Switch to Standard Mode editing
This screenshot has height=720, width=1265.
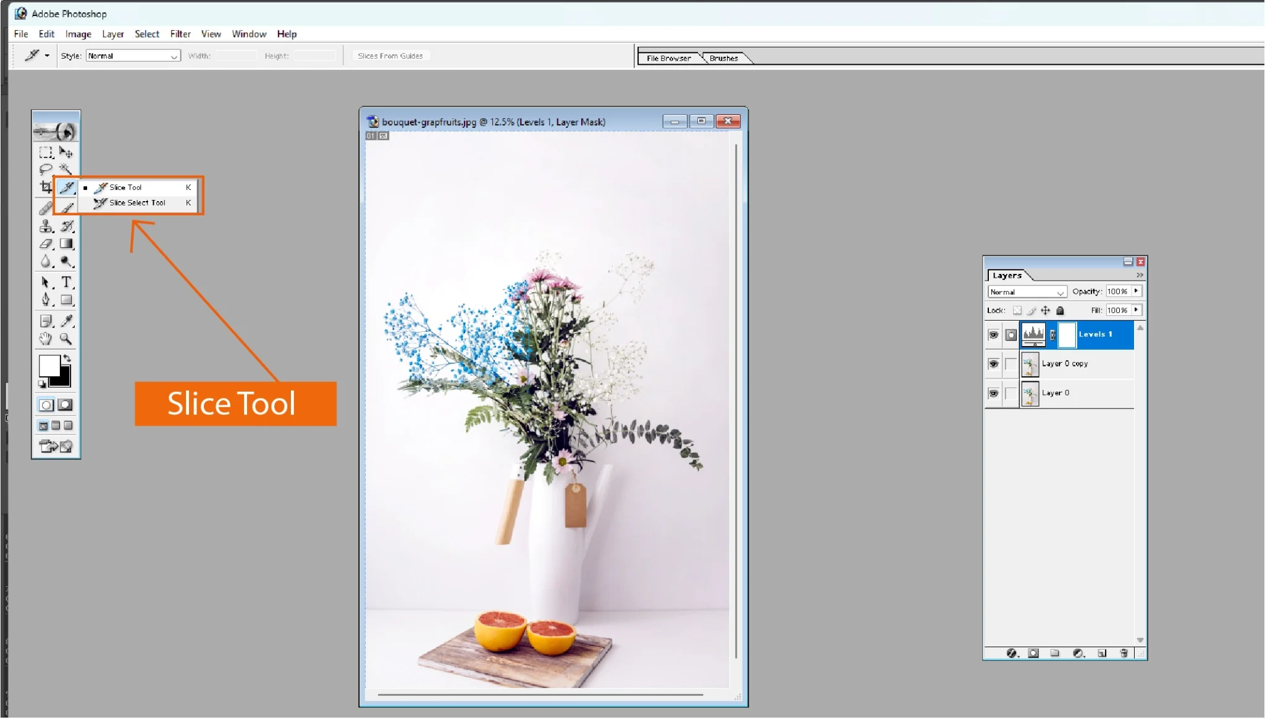(x=46, y=405)
